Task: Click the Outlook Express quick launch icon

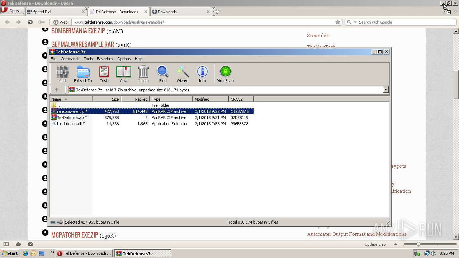Action: point(33,253)
